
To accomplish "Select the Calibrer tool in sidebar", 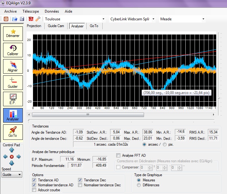I will [13, 50].
